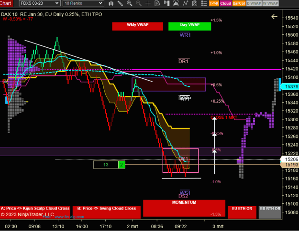Click the -1.0% level label
The height and width of the screenshot is (231, 299).
coord(216,182)
